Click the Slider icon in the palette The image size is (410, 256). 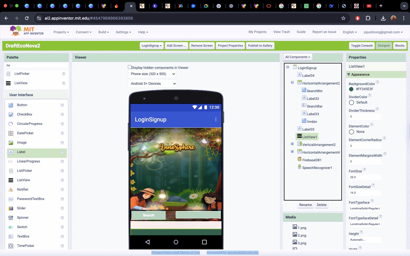pyautogui.click(x=11, y=208)
